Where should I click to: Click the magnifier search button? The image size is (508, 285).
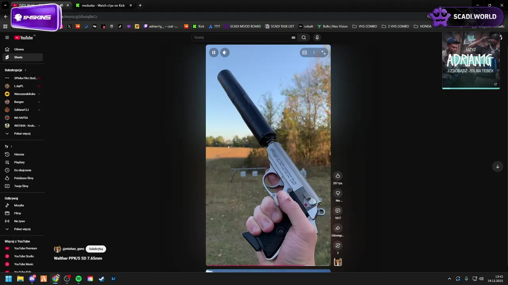(304, 38)
